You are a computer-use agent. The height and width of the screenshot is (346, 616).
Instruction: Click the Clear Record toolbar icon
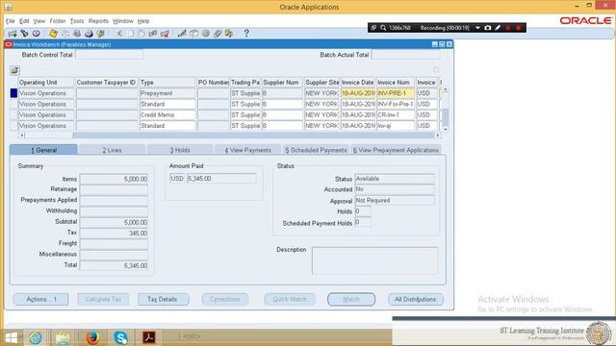coord(153,34)
